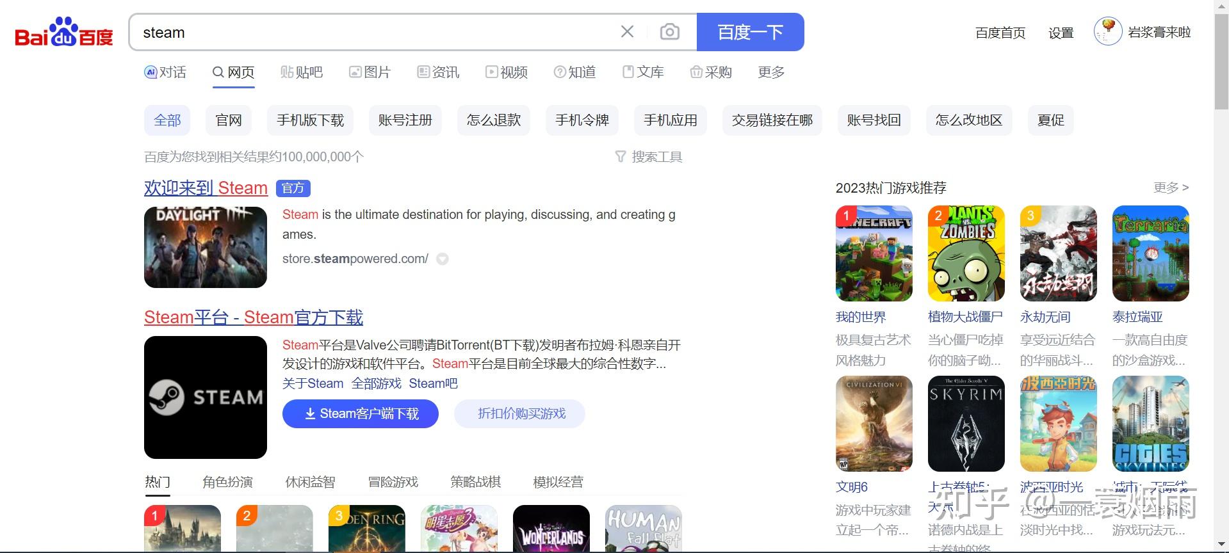Viewport: 1229px width, 553px height.
Task: Click Elden Ring game icon ranked 3
Action: click(367, 529)
